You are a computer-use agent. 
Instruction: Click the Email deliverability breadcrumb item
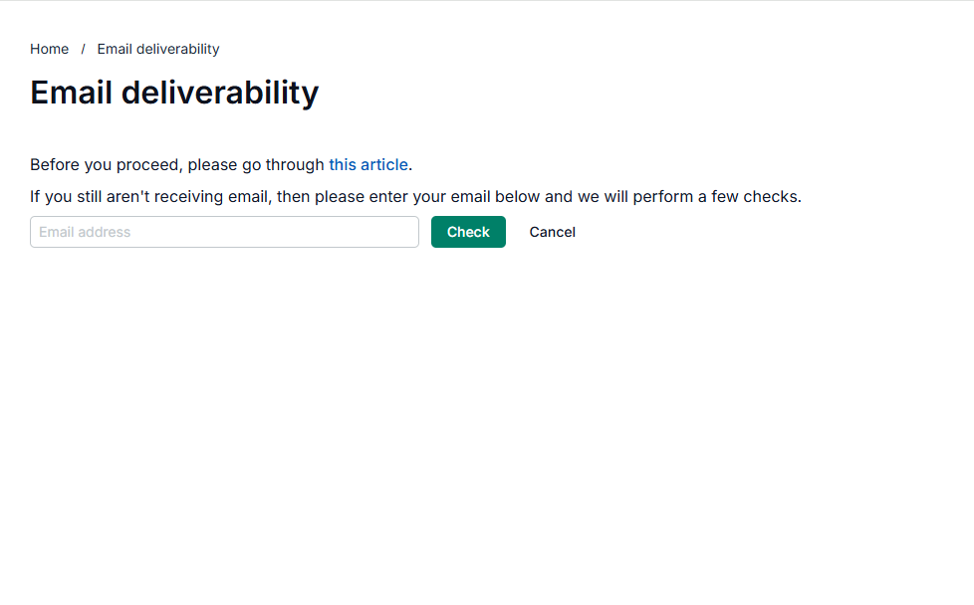point(158,49)
